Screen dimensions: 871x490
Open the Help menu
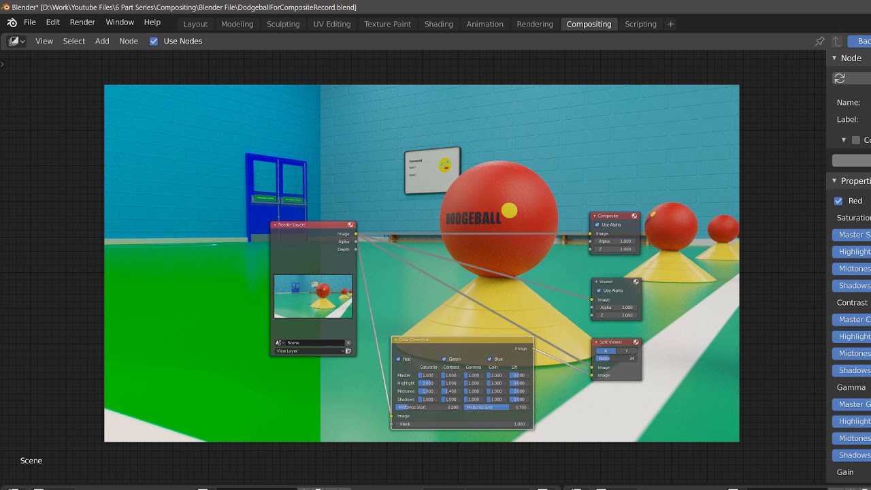point(152,22)
